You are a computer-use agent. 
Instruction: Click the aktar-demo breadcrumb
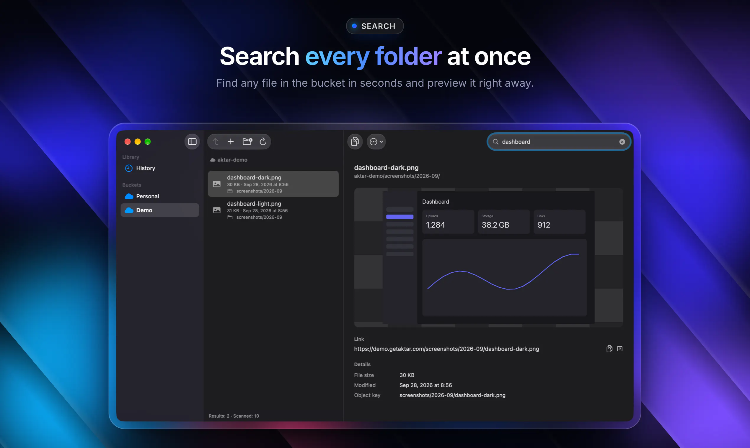point(229,160)
